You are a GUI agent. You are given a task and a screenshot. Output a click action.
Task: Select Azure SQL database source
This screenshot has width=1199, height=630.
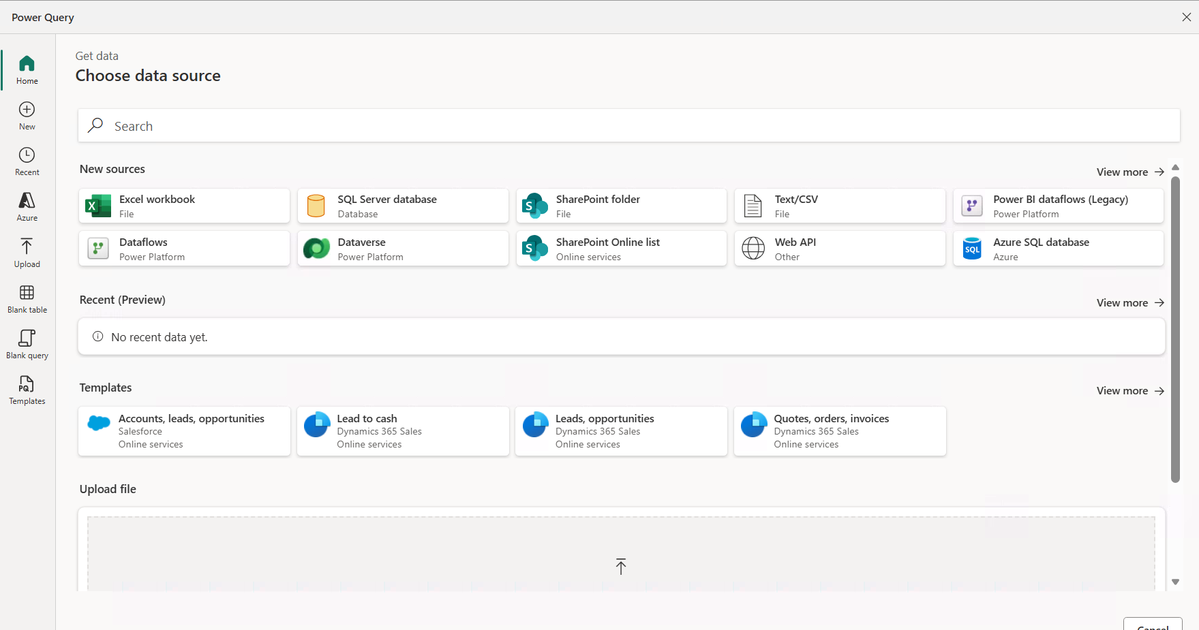pos(1059,249)
